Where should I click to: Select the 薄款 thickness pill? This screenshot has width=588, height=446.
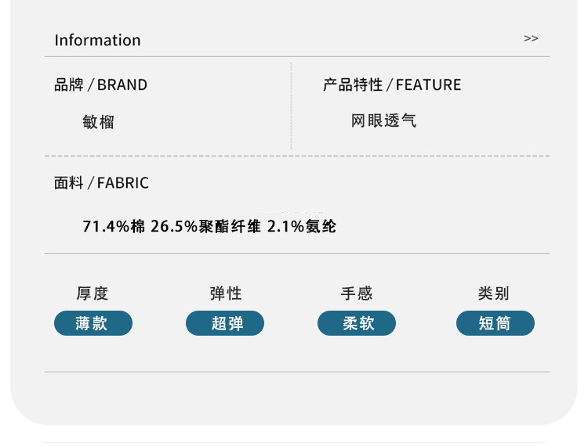click(93, 323)
